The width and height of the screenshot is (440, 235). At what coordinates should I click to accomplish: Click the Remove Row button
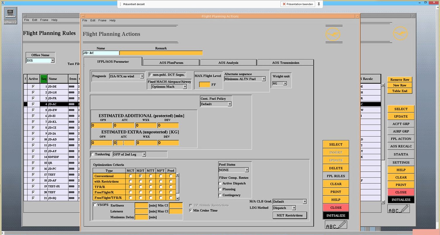coord(400,80)
